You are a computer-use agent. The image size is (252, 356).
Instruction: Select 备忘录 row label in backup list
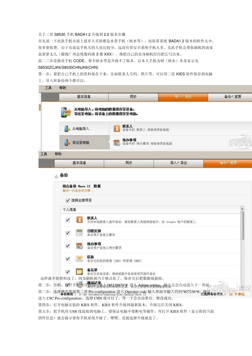[92, 270]
